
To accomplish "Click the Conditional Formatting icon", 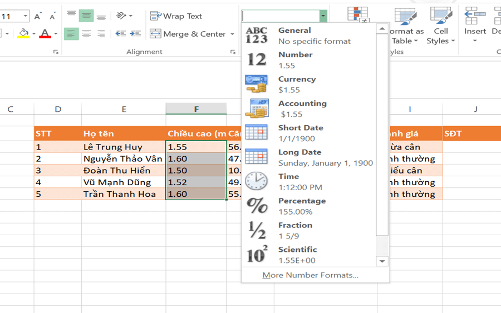I will 357,16.
